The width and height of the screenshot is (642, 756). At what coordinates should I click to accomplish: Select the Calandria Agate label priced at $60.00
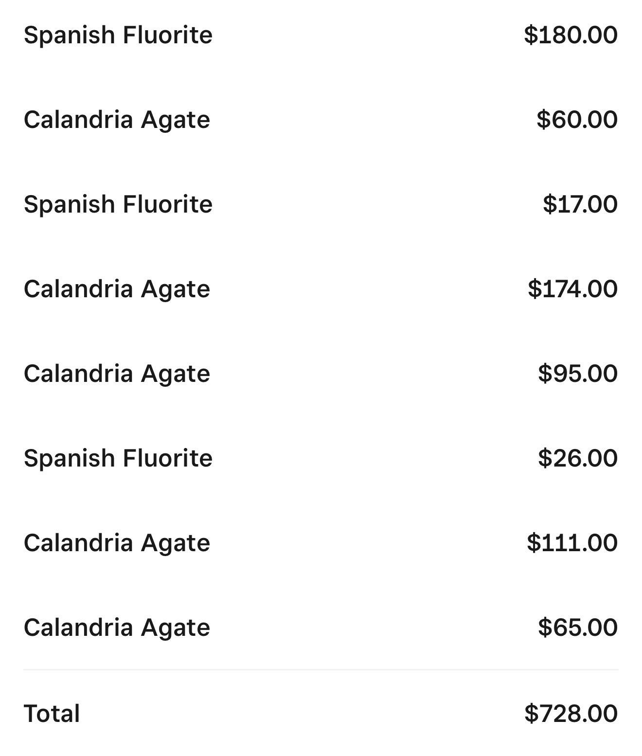pyautogui.click(x=117, y=120)
